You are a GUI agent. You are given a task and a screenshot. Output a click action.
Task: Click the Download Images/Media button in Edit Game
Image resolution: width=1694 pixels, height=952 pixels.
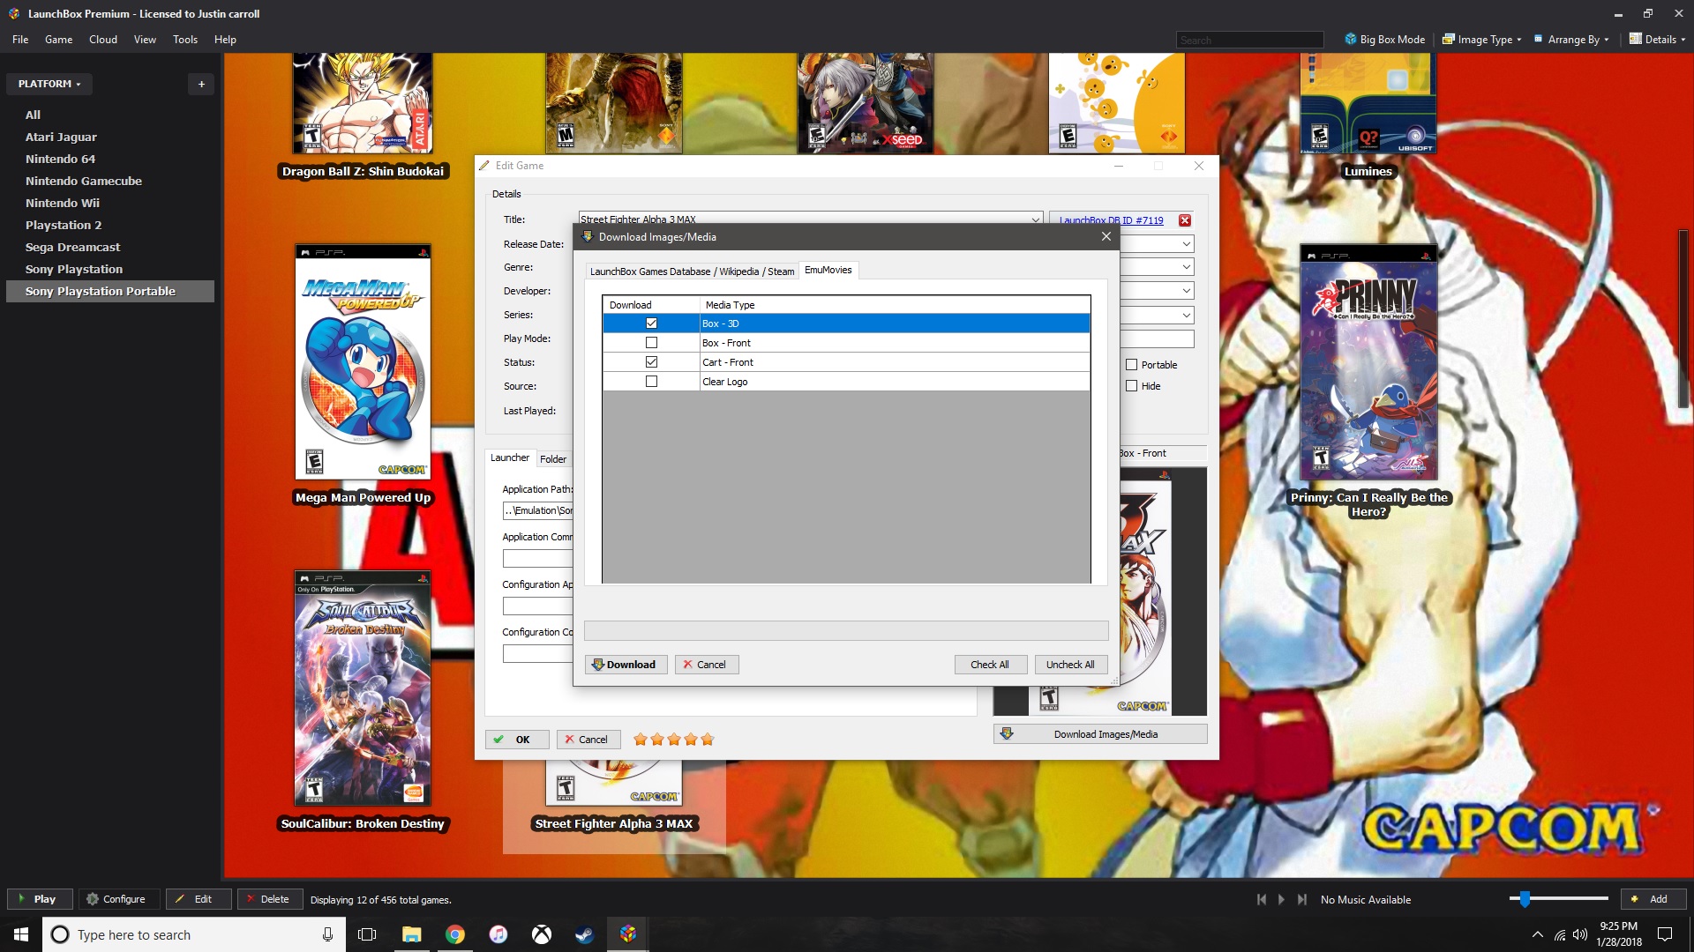1100,734
